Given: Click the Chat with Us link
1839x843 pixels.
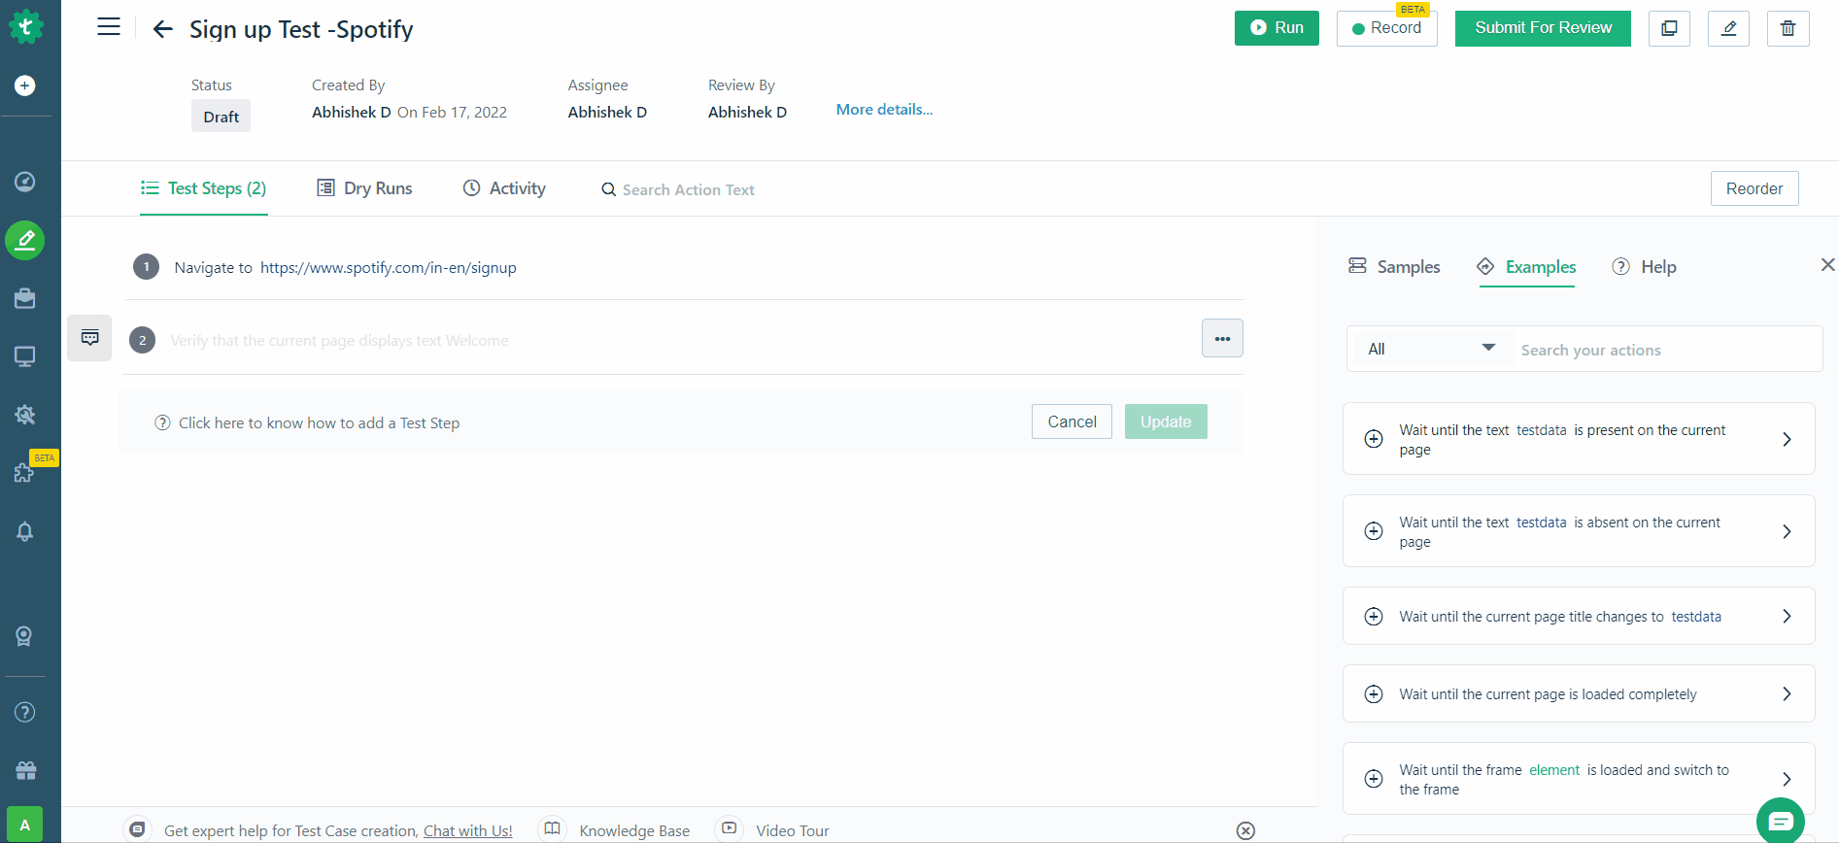Looking at the screenshot, I should (467, 831).
